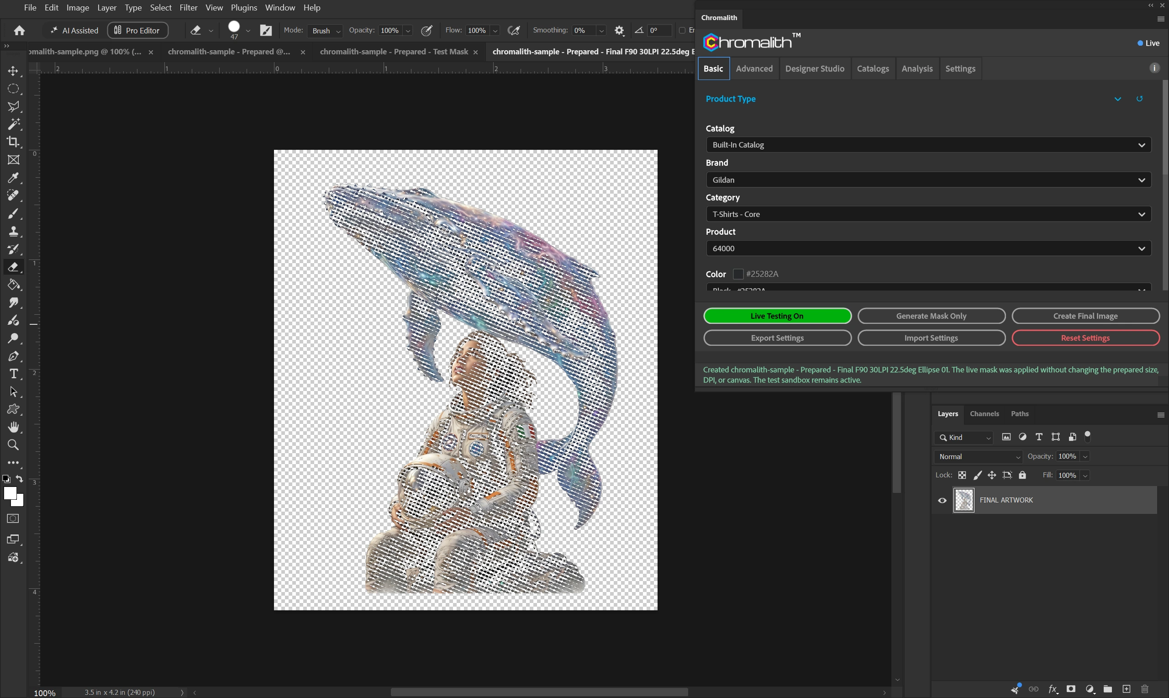Toggle the layer filter switch
The image size is (1169, 698).
coord(1087,437)
